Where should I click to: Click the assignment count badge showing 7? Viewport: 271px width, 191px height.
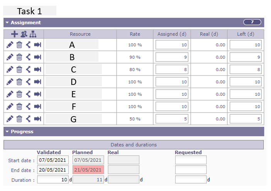pyautogui.click(x=252, y=22)
